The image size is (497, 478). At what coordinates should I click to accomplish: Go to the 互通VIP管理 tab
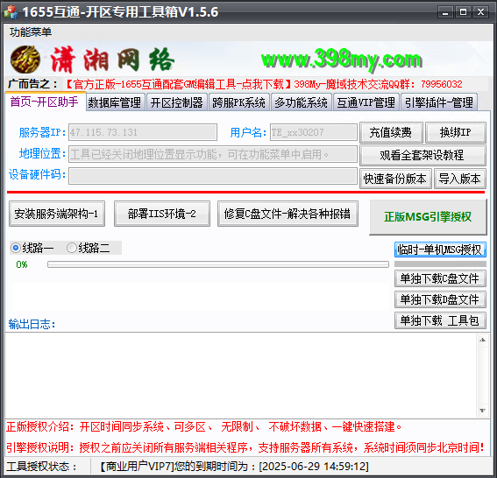366,102
